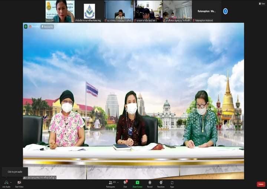Change layout with the View button
This screenshot has width=267, height=189.
pyautogui.click(x=262, y=3)
